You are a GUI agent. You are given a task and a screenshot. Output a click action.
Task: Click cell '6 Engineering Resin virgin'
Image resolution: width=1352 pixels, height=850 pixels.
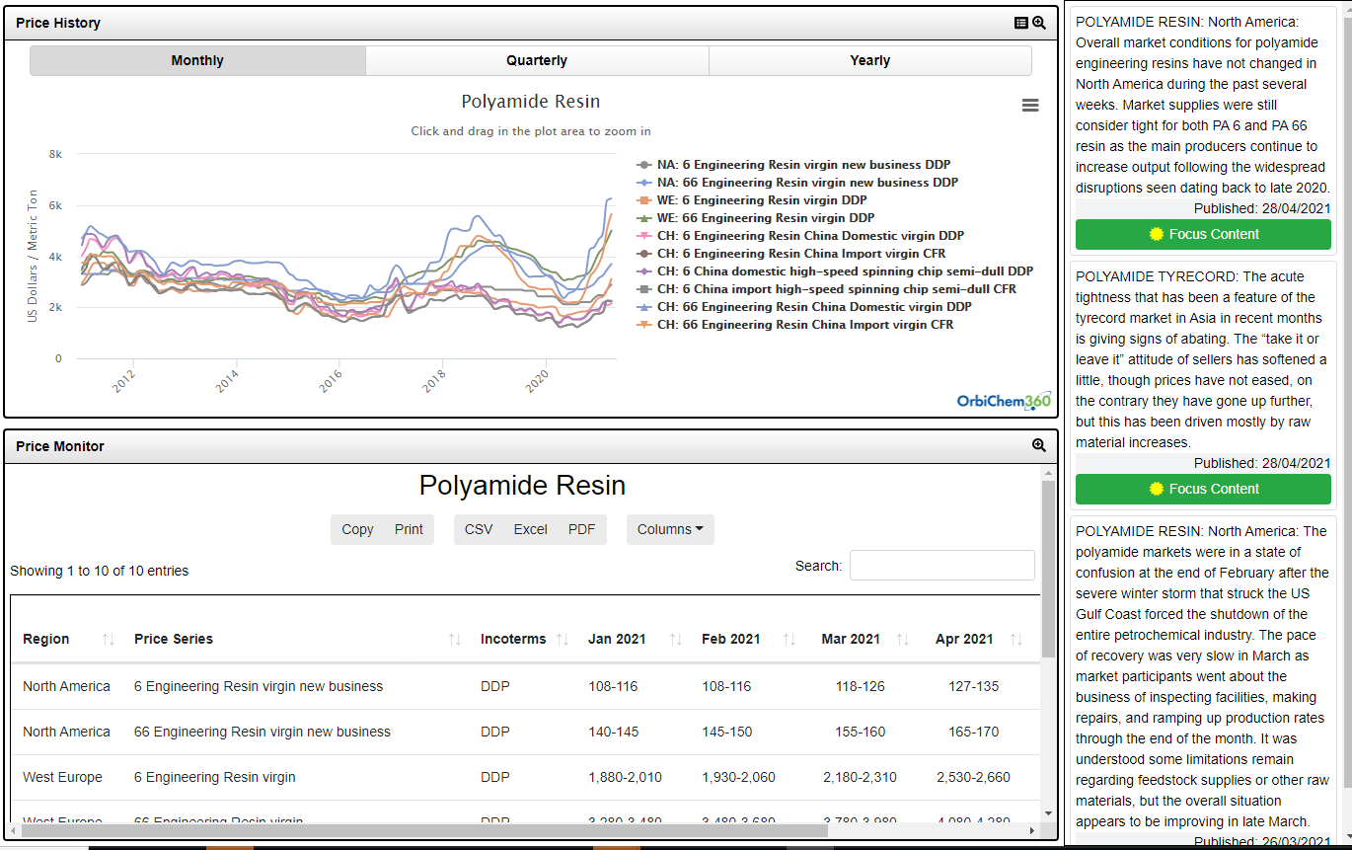click(x=215, y=777)
